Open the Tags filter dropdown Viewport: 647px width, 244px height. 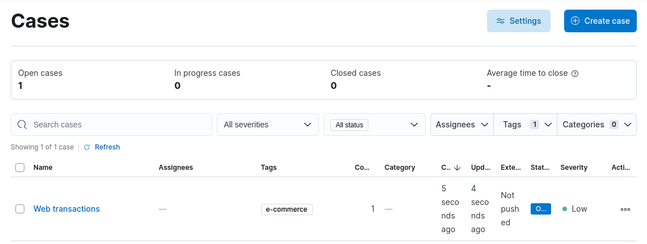pos(525,125)
